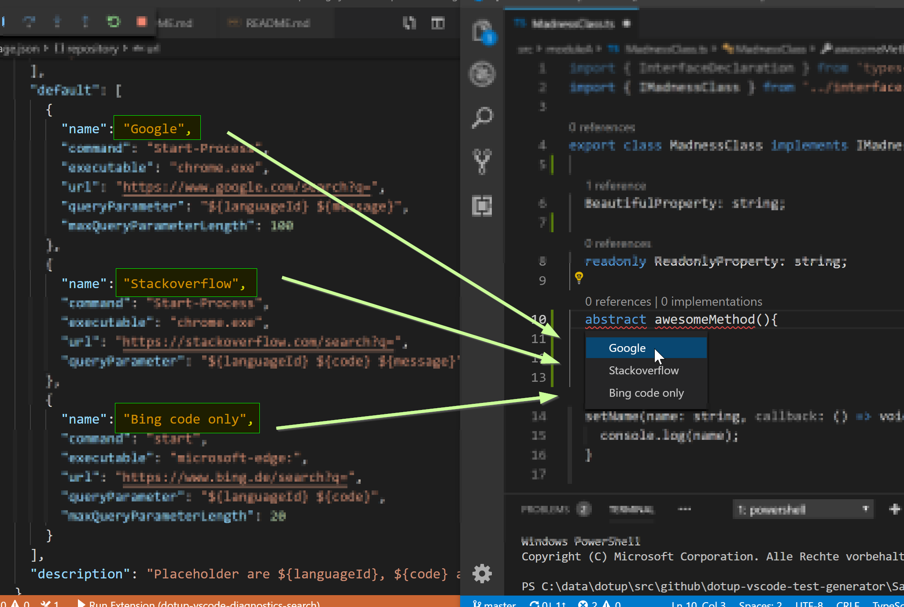Click the lightbulb quick fix icon
The height and width of the screenshot is (607, 904).
click(579, 277)
